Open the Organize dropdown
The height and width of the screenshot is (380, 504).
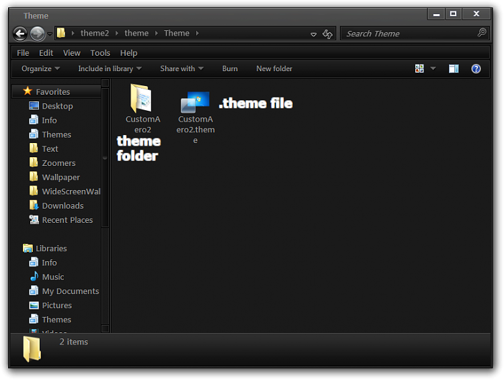(40, 68)
